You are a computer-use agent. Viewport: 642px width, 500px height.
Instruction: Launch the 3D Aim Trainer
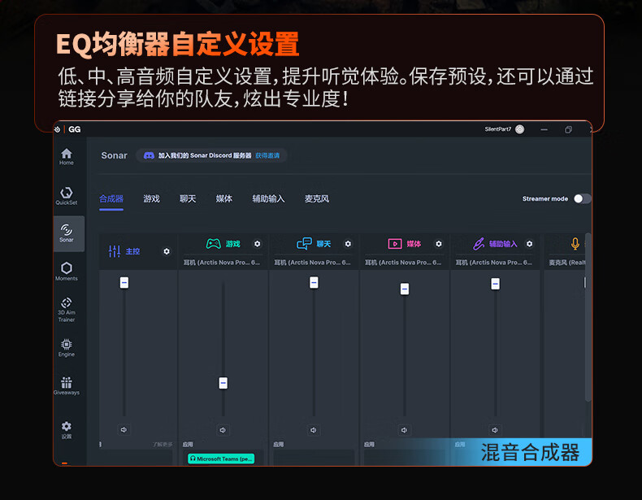coord(67,309)
